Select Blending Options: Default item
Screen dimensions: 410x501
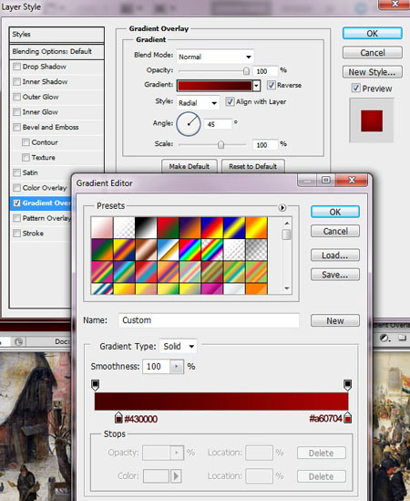point(56,51)
